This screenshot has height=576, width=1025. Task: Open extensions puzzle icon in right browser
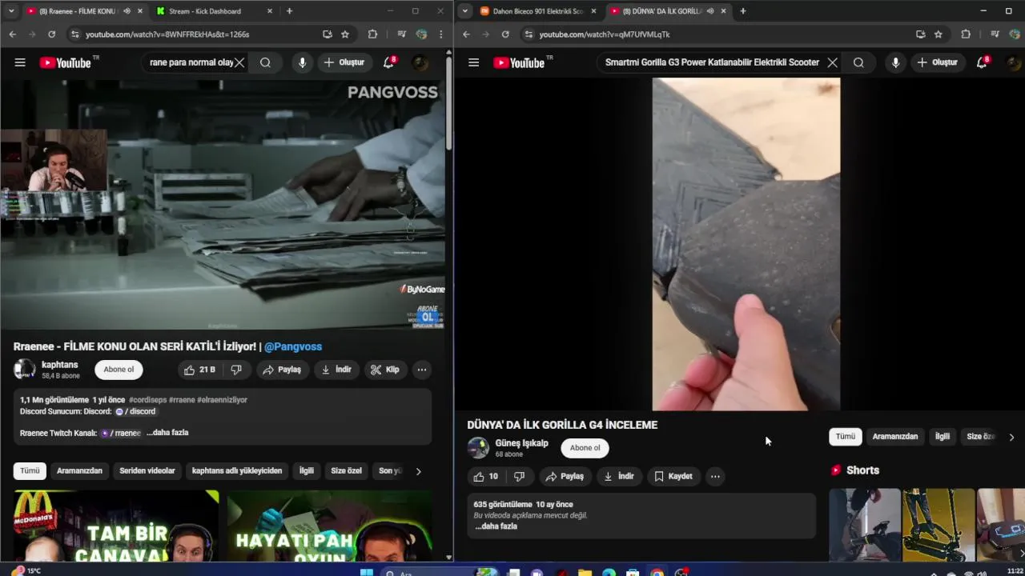point(966,34)
